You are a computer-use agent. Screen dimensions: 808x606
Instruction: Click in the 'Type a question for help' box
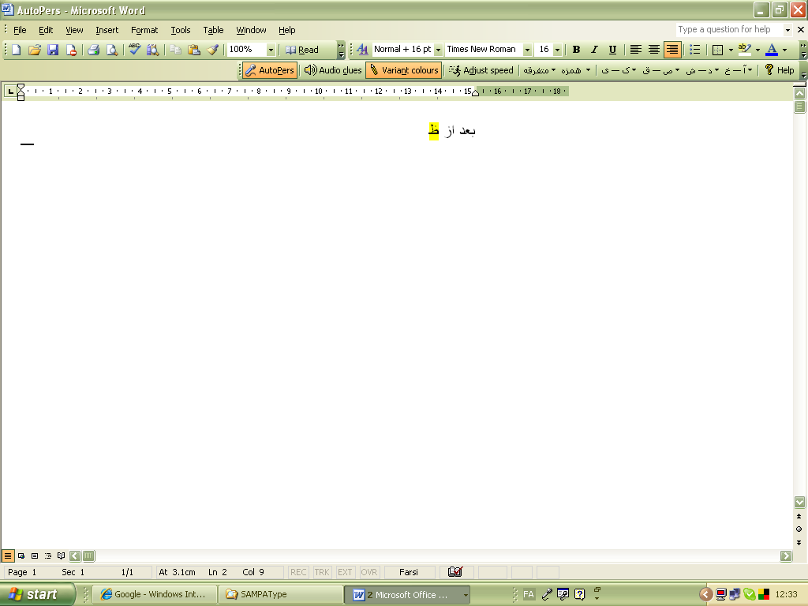pos(728,30)
